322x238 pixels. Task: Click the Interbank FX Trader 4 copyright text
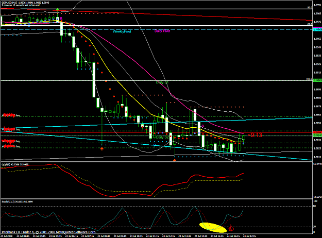click(x=48, y=232)
